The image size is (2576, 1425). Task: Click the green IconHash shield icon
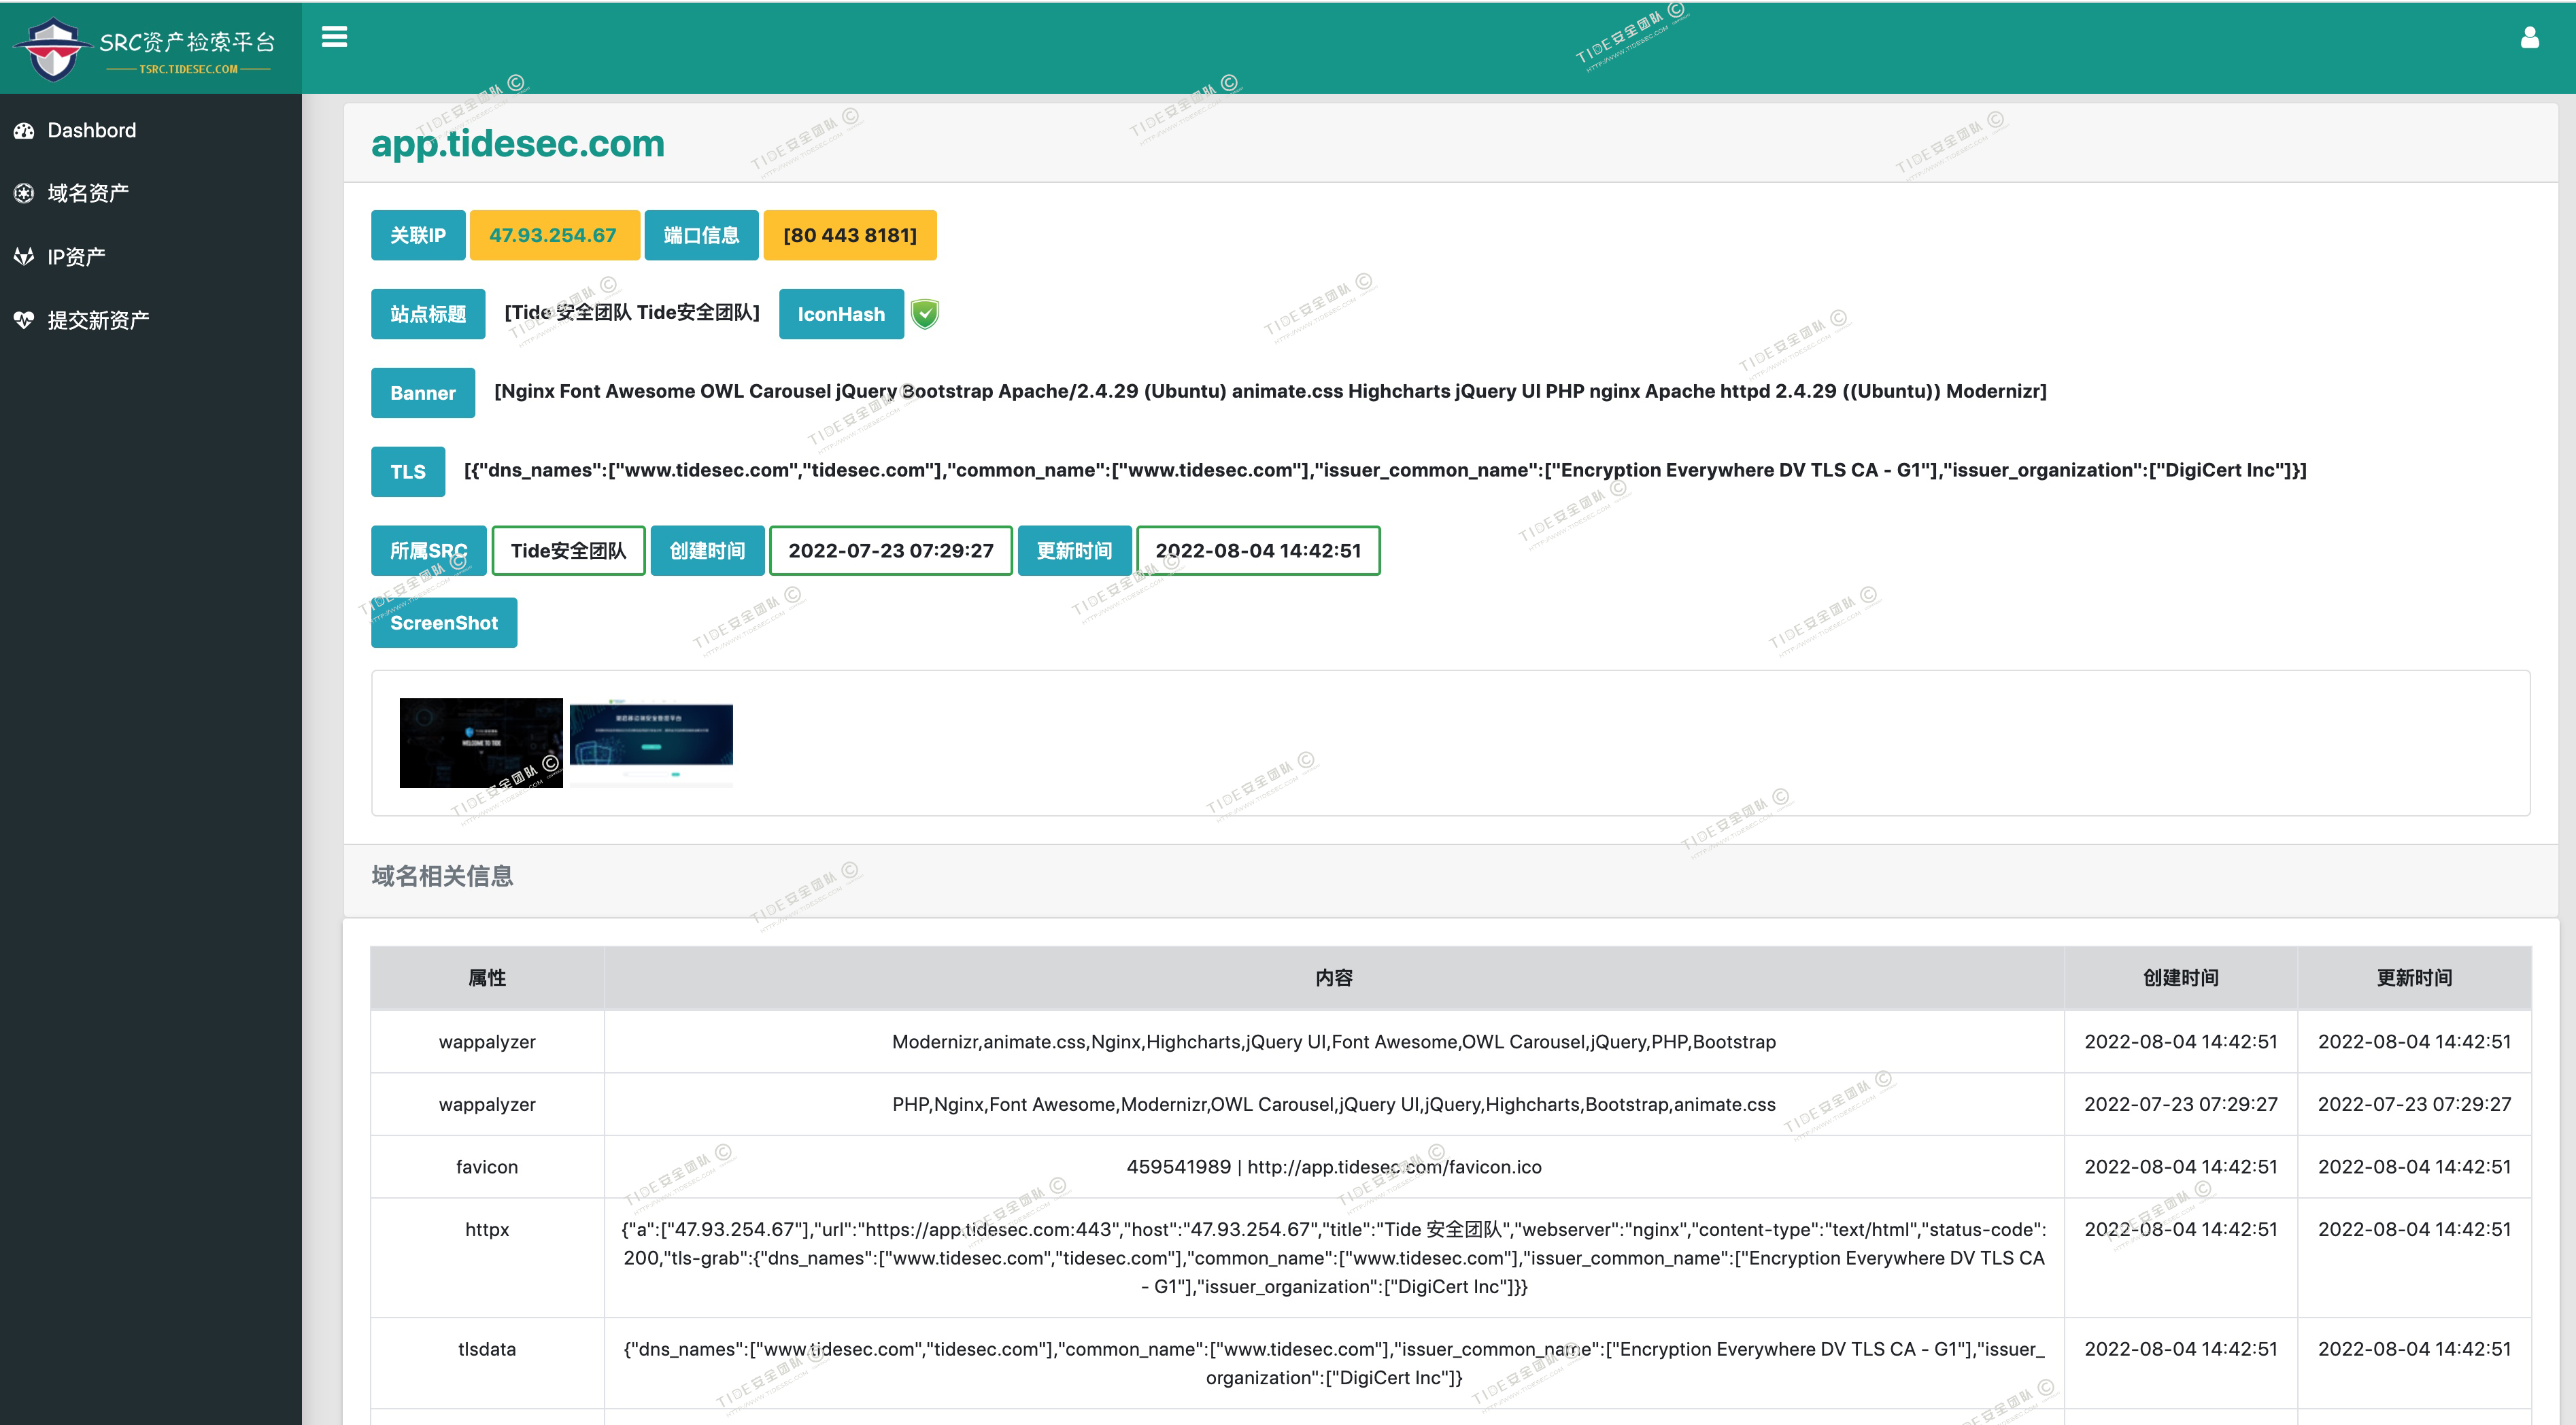(x=925, y=314)
